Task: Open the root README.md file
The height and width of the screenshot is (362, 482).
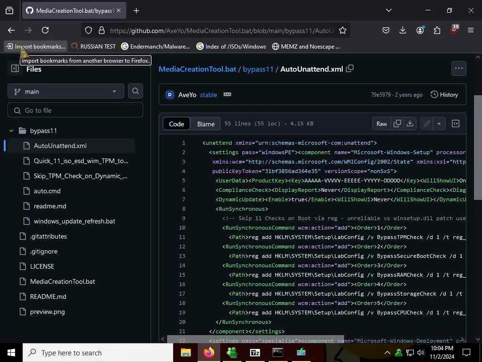Action: tap(48, 296)
